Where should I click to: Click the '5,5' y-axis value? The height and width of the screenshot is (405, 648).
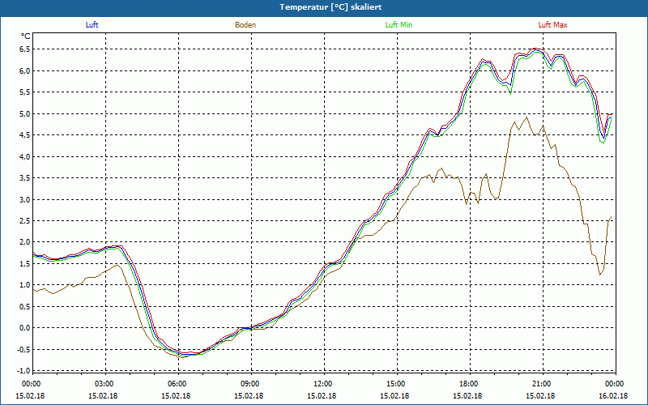coord(25,92)
